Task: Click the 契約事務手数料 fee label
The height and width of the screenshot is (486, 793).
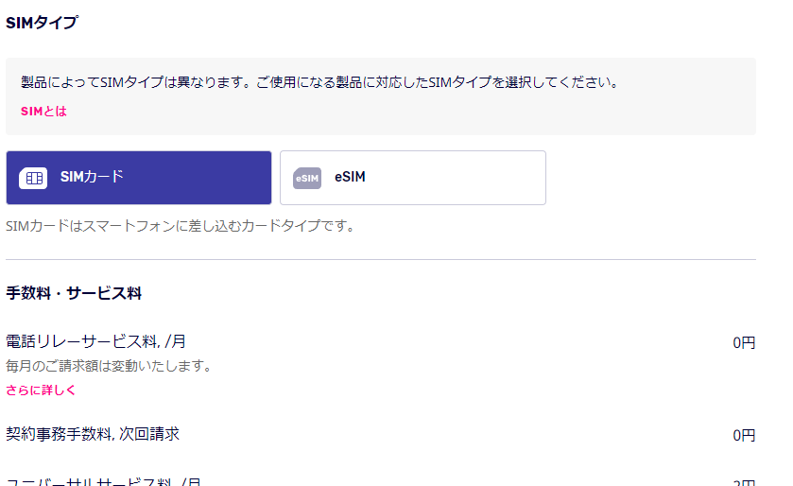Action: tap(93, 434)
